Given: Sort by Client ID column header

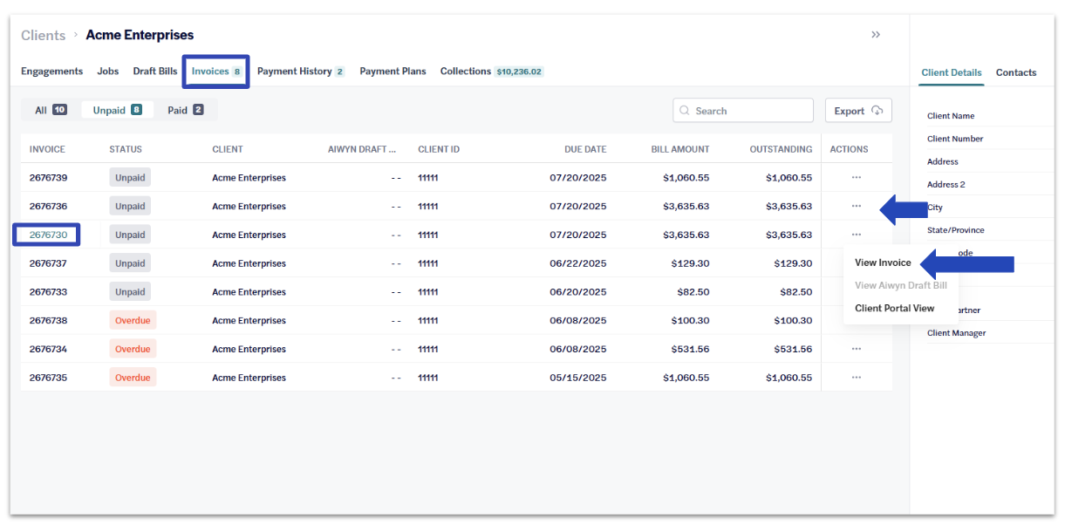Looking at the screenshot, I should 439,149.
